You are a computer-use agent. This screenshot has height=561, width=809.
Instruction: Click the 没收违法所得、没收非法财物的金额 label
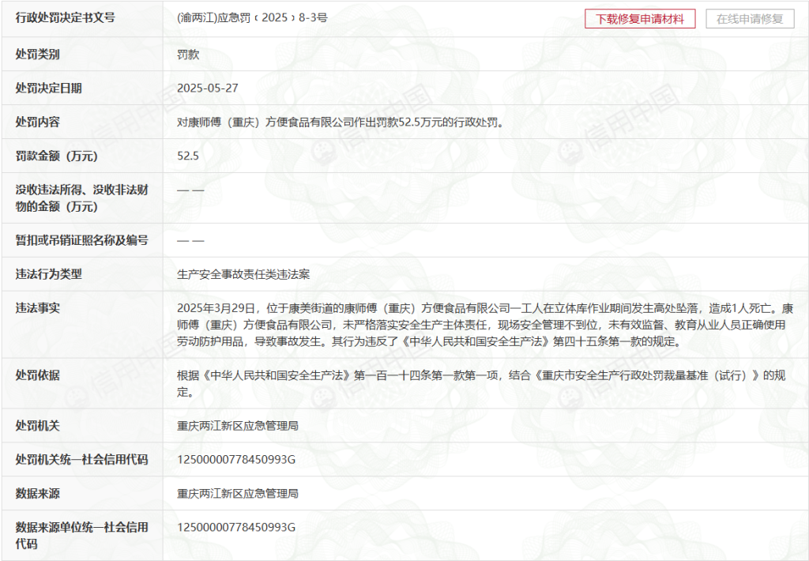[x=82, y=198]
